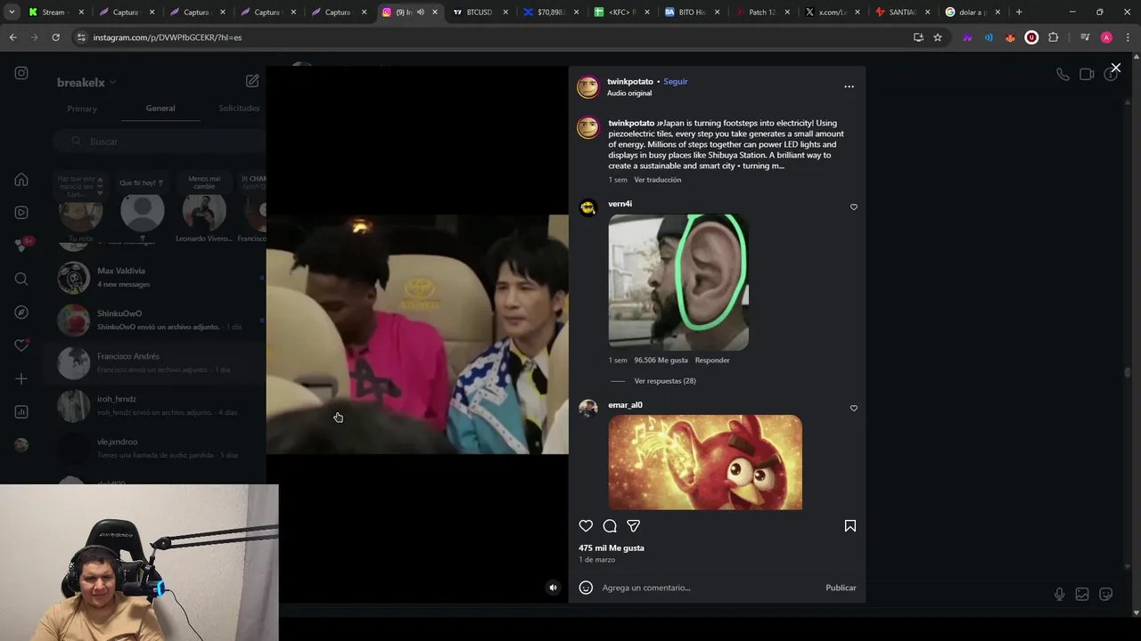Screen dimensions: 1141x641
Task: Save the post with the bookmark icon
Action: tap(850, 526)
